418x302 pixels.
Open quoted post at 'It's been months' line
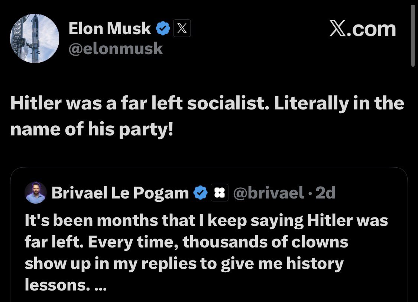(x=206, y=221)
